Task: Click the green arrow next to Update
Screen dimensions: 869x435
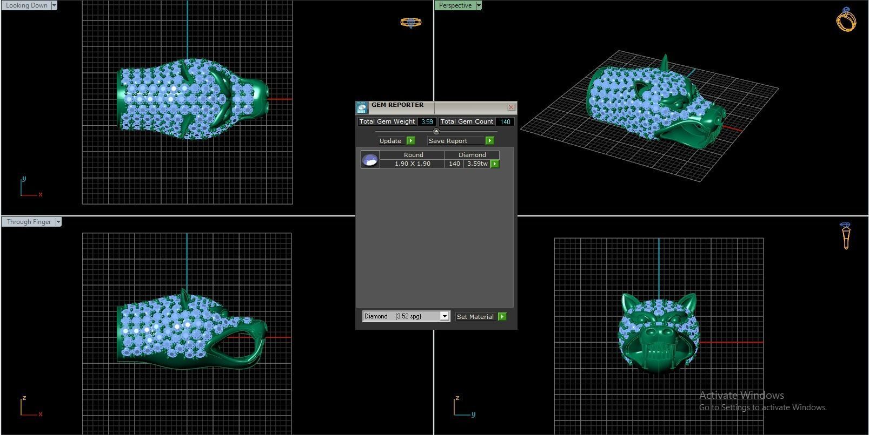Action: pyautogui.click(x=410, y=141)
